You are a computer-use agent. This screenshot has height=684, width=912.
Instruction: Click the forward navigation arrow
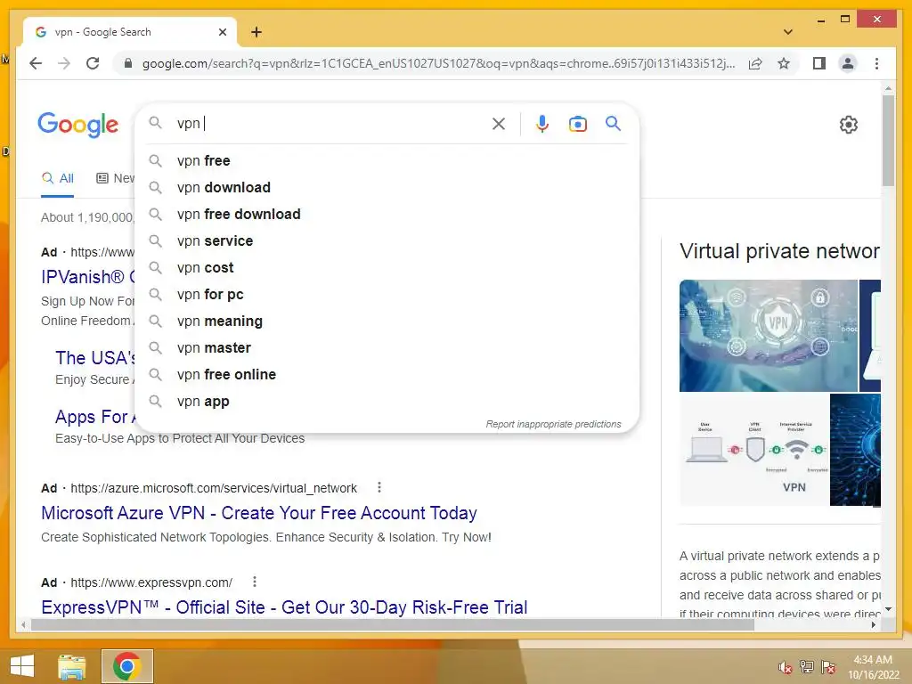click(x=64, y=63)
